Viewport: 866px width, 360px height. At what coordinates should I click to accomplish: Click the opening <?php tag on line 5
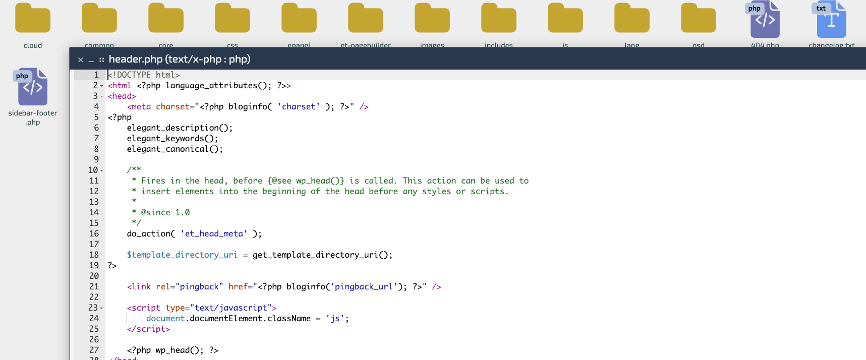click(120, 117)
